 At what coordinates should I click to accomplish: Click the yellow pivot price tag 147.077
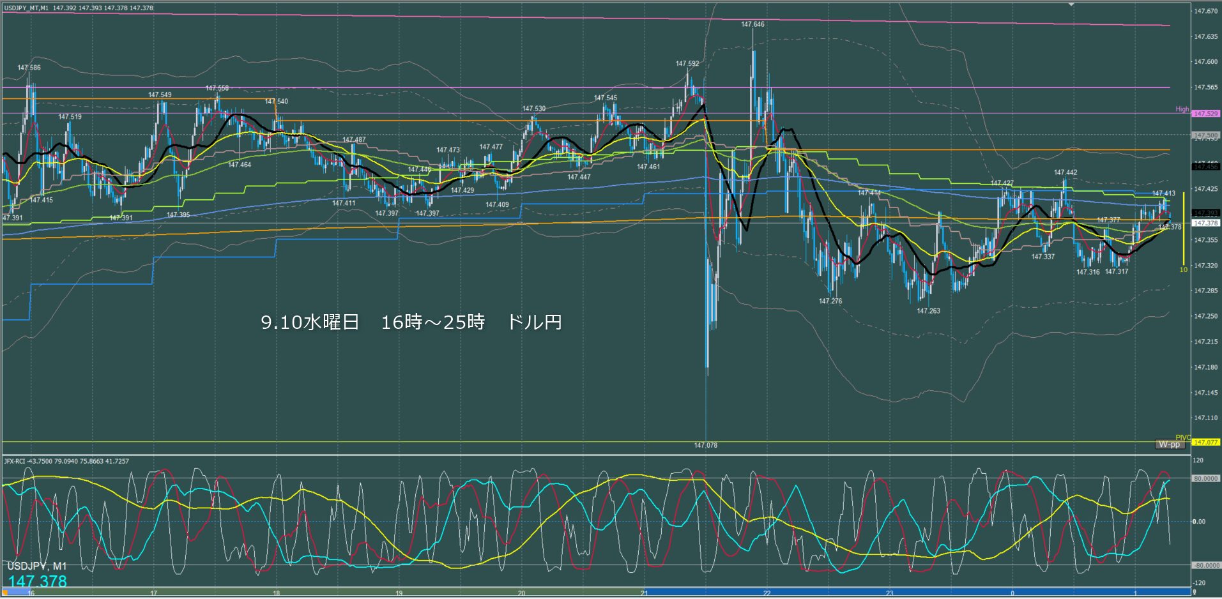(x=1205, y=442)
